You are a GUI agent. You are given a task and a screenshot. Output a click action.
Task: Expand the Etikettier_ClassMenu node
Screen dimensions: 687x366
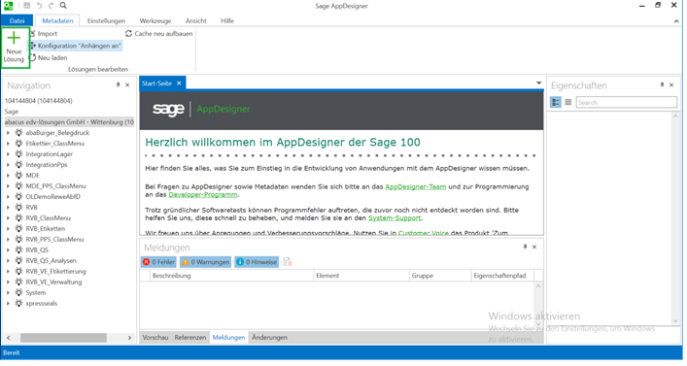pyautogui.click(x=8, y=144)
